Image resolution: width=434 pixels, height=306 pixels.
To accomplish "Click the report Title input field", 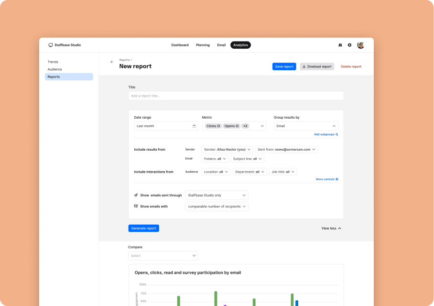I will click(236, 96).
